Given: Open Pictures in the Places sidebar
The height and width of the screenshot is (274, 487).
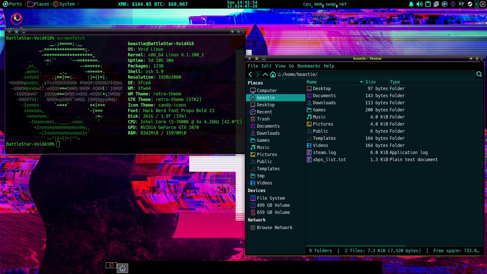Looking at the screenshot, I should (276, 155).
